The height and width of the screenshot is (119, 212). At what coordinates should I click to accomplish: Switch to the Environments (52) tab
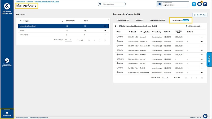point(123,20)
